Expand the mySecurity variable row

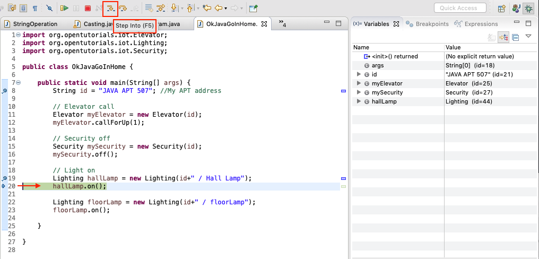click(359, 92)
